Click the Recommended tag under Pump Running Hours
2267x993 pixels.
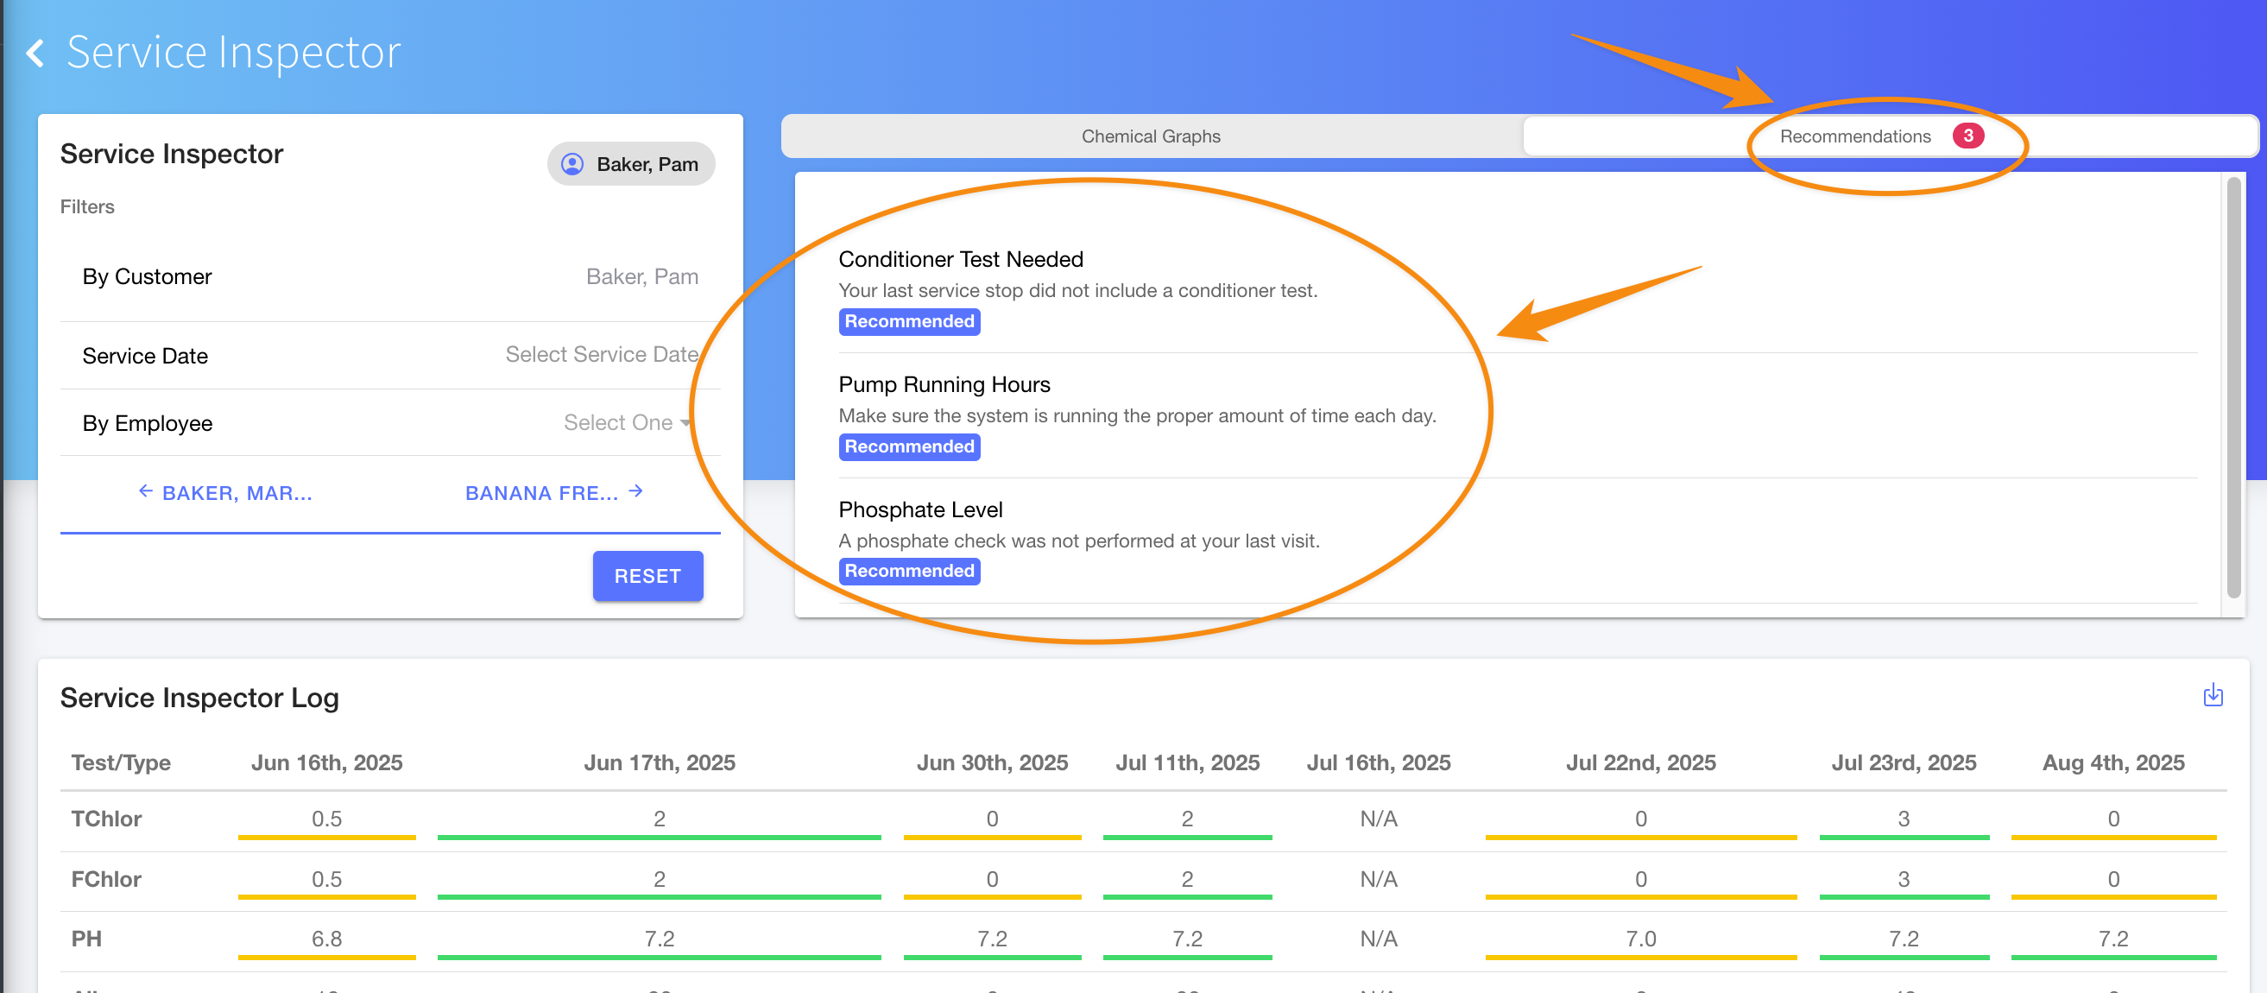[909, 446]
